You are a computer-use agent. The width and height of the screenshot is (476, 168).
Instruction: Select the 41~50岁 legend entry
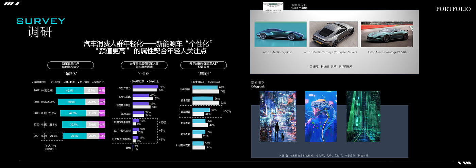pyautogui.click(x=84, y=82)
